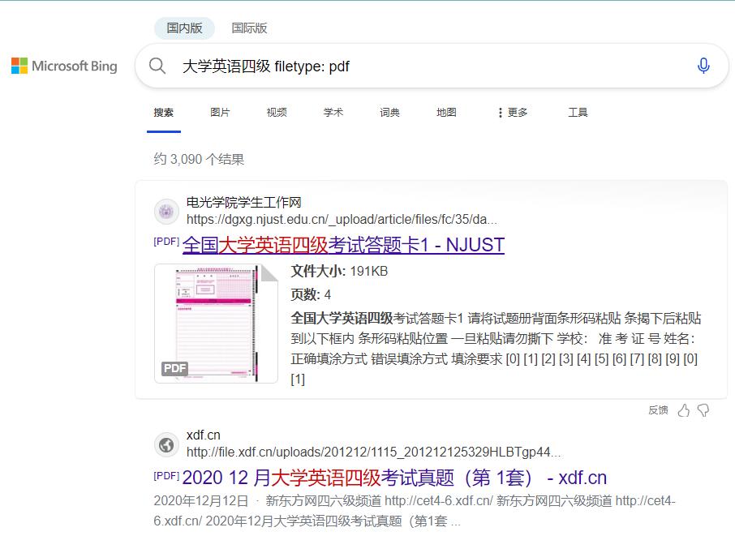
Task: Switch to 国际版 version
Action: click(249, 28)
